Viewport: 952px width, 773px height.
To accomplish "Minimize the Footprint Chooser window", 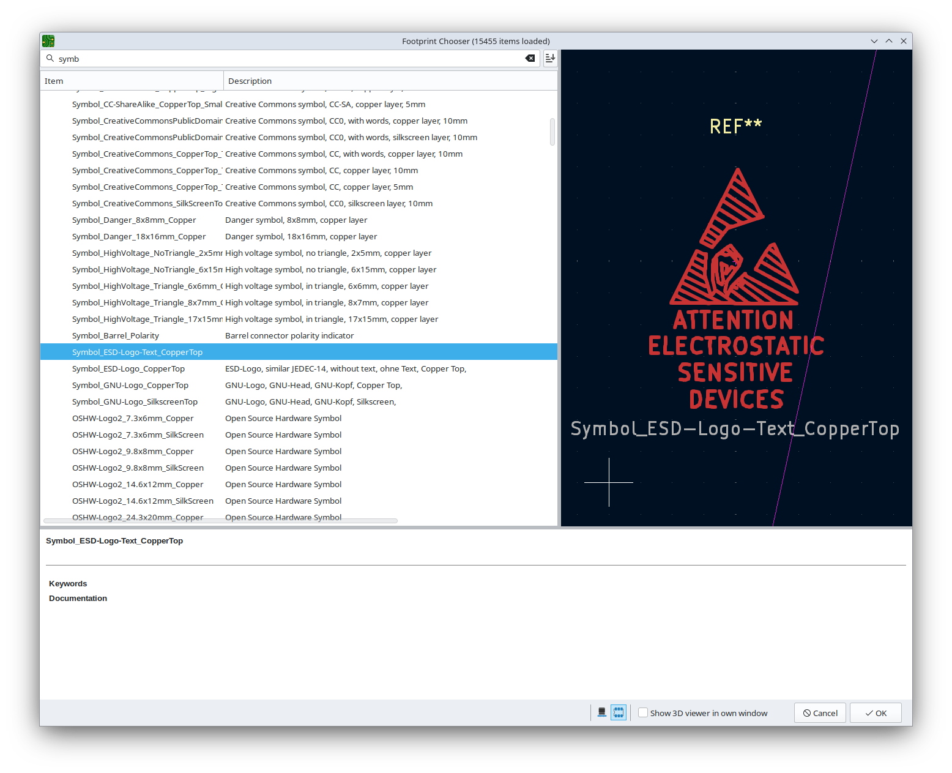I will [x=874, y=41].
